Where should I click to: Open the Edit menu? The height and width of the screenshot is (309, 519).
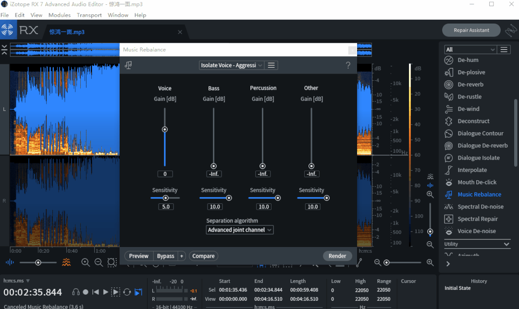20,15
